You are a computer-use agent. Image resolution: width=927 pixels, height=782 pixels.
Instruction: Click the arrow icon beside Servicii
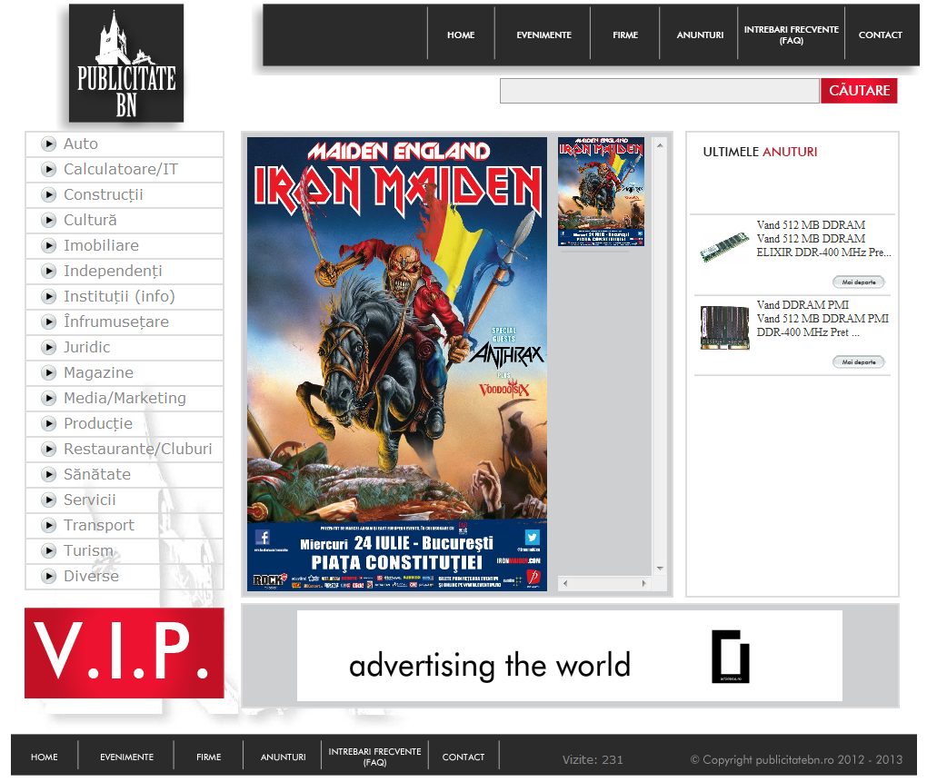pyautogui.click(x=48, y=500)
